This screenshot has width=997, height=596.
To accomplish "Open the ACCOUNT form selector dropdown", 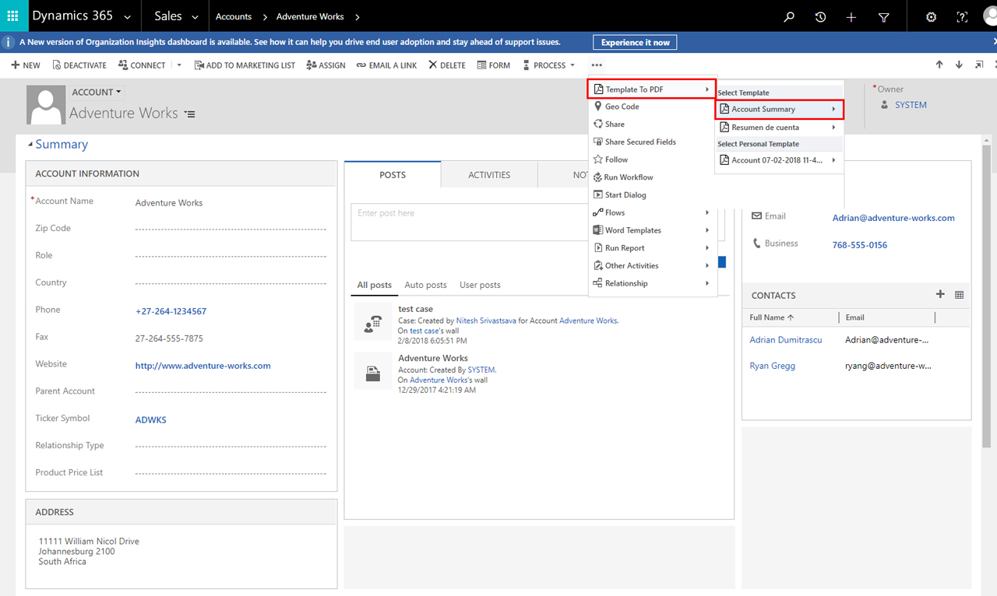I will point(97,92).
